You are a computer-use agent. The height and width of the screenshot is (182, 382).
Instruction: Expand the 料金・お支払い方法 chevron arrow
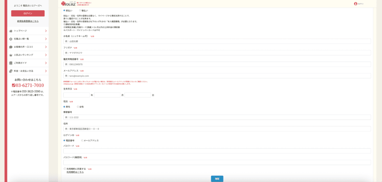(x=46, y=71)
